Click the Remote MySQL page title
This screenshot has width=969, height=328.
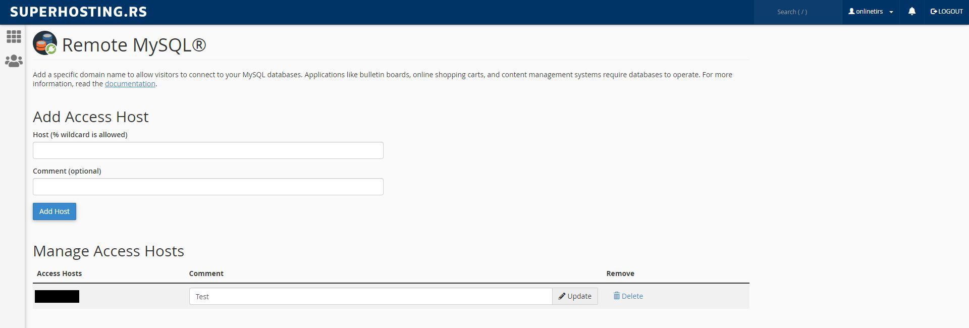tap(134, 45)
